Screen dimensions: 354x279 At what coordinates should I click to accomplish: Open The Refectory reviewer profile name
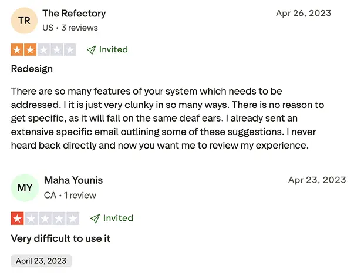(x=74, y=13)
